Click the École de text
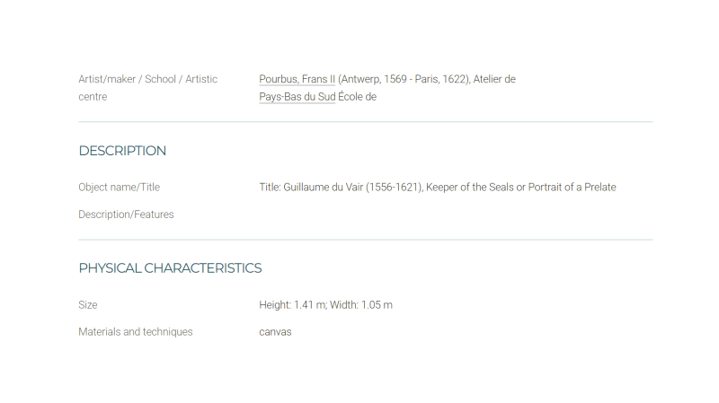 pyautogui.click(x=357, y=97)
